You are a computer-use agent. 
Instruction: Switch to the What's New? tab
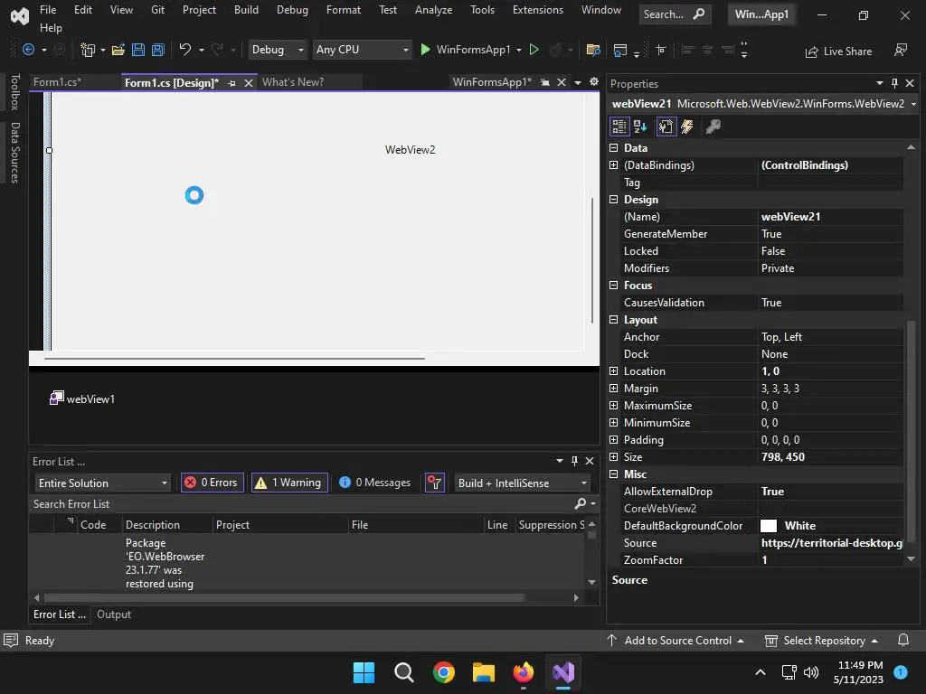point(293,82)
